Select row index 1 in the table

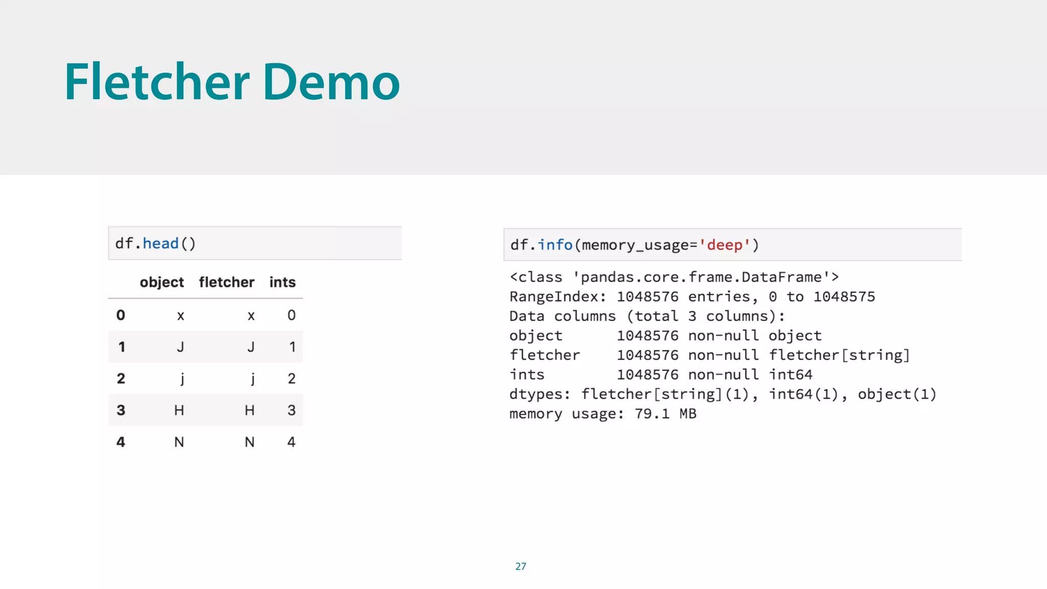point(121,347)
